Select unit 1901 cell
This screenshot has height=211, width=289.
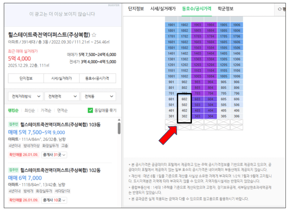tap(171, 25)
